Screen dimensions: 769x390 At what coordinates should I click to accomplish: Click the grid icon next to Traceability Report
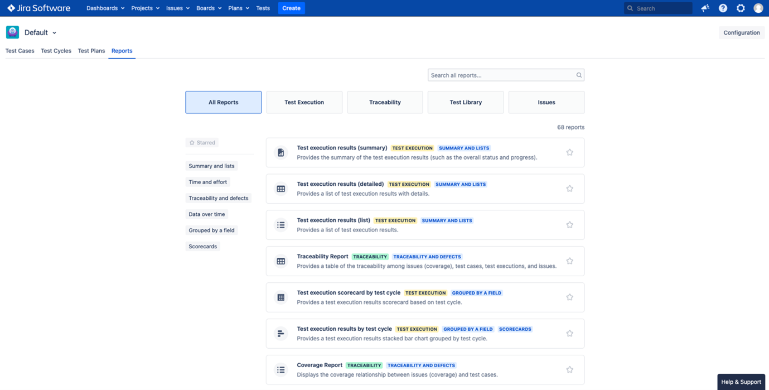280,261
